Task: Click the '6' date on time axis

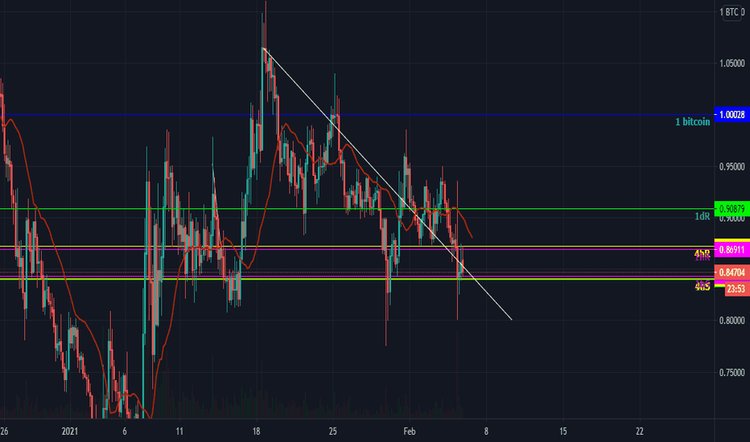Action: coord(125,432)
